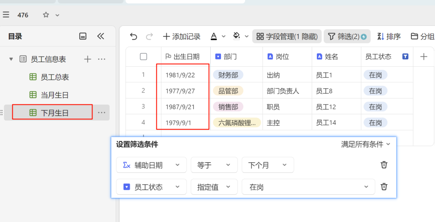Apply the font color tool
Screen dimensions: 435x222
213,37
